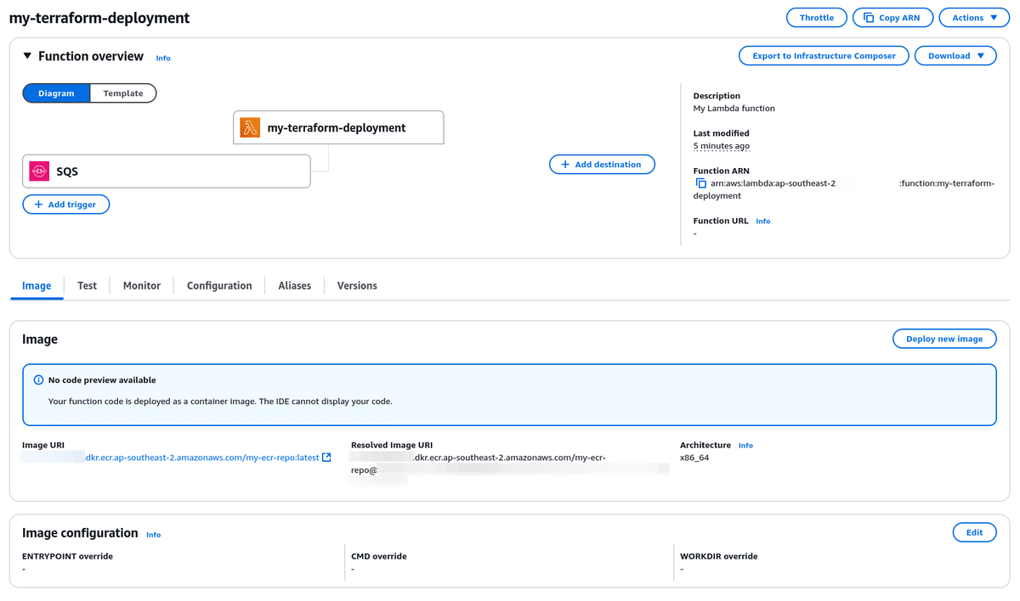Select the SQS service icon in the diagram
1020x601 pixels.
[x=37, y=171]
